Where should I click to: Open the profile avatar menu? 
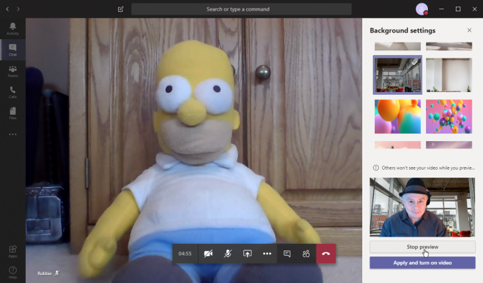(x=422, y=9)
